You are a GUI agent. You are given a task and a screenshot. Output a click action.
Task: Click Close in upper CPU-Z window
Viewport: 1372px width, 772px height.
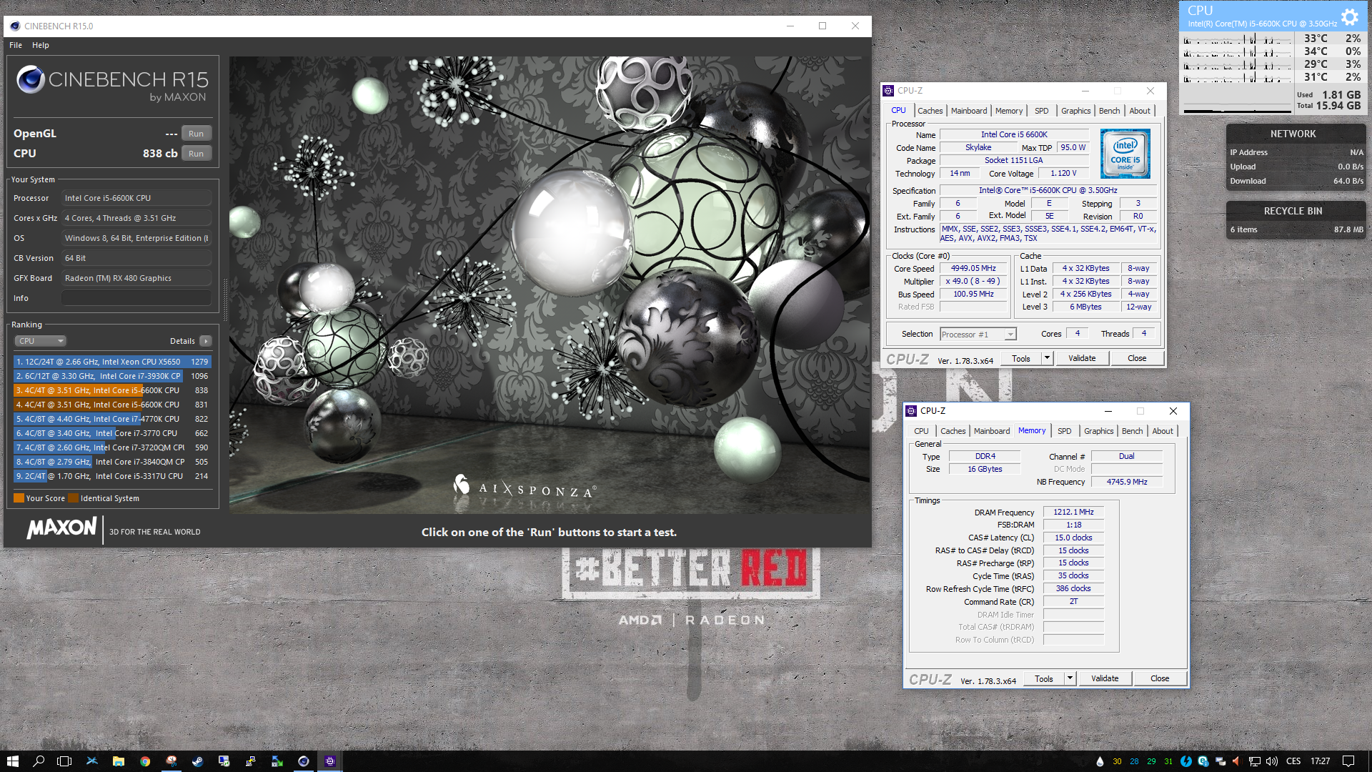1137,359
